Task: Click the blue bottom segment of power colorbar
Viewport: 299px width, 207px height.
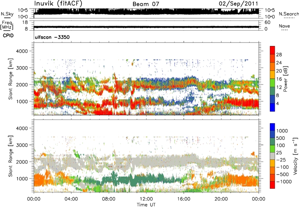Action: (x=272, y=108)
